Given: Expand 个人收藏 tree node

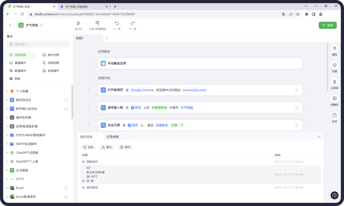Looking at the screenshot, I should coord(7,91).
